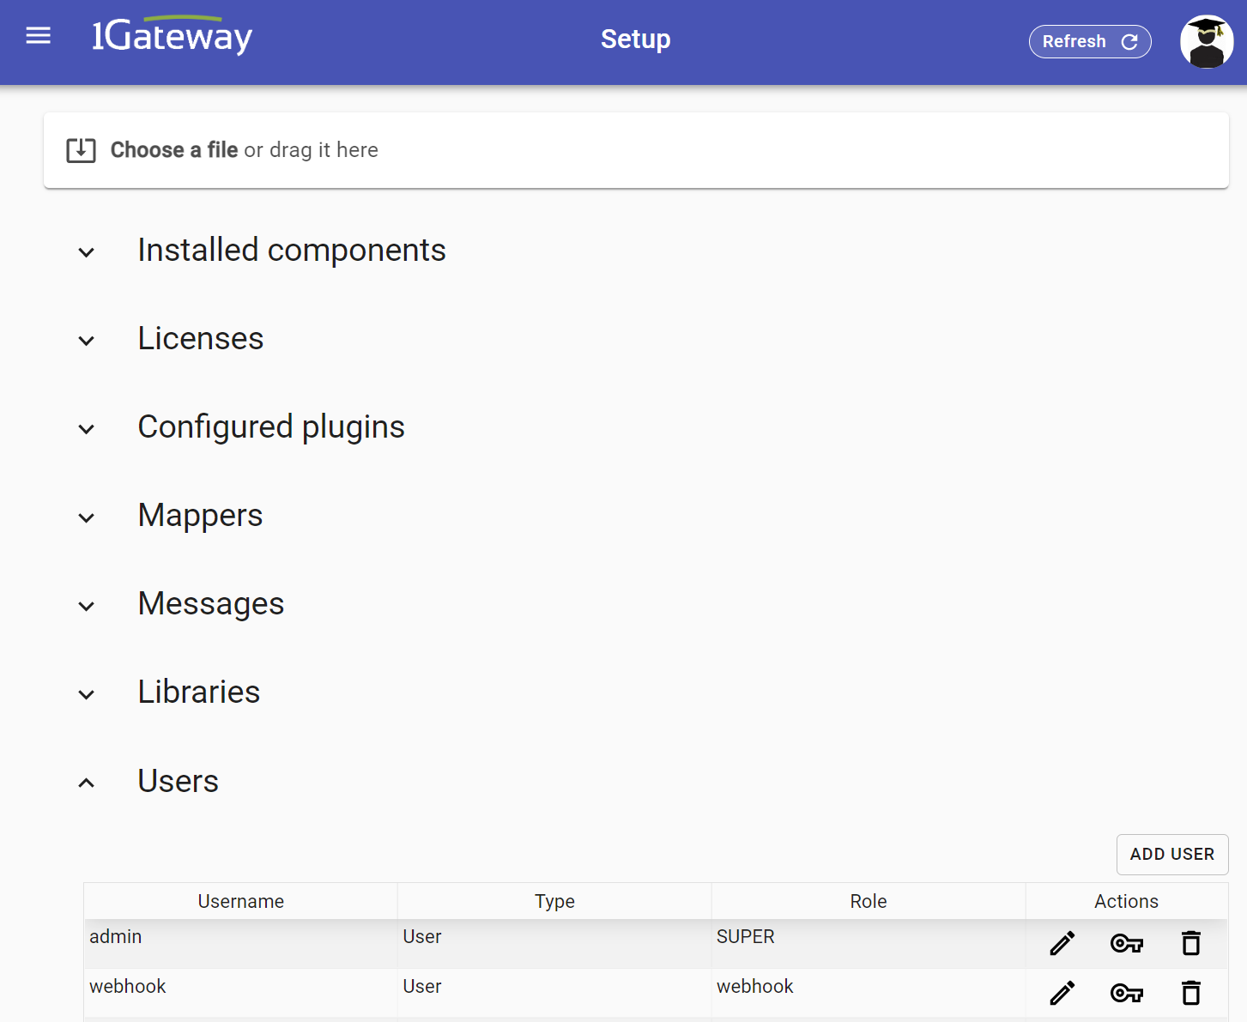Viewport: 1247px width, 1022px height.
Task: Edit the webhook user
Action: 1062,993
